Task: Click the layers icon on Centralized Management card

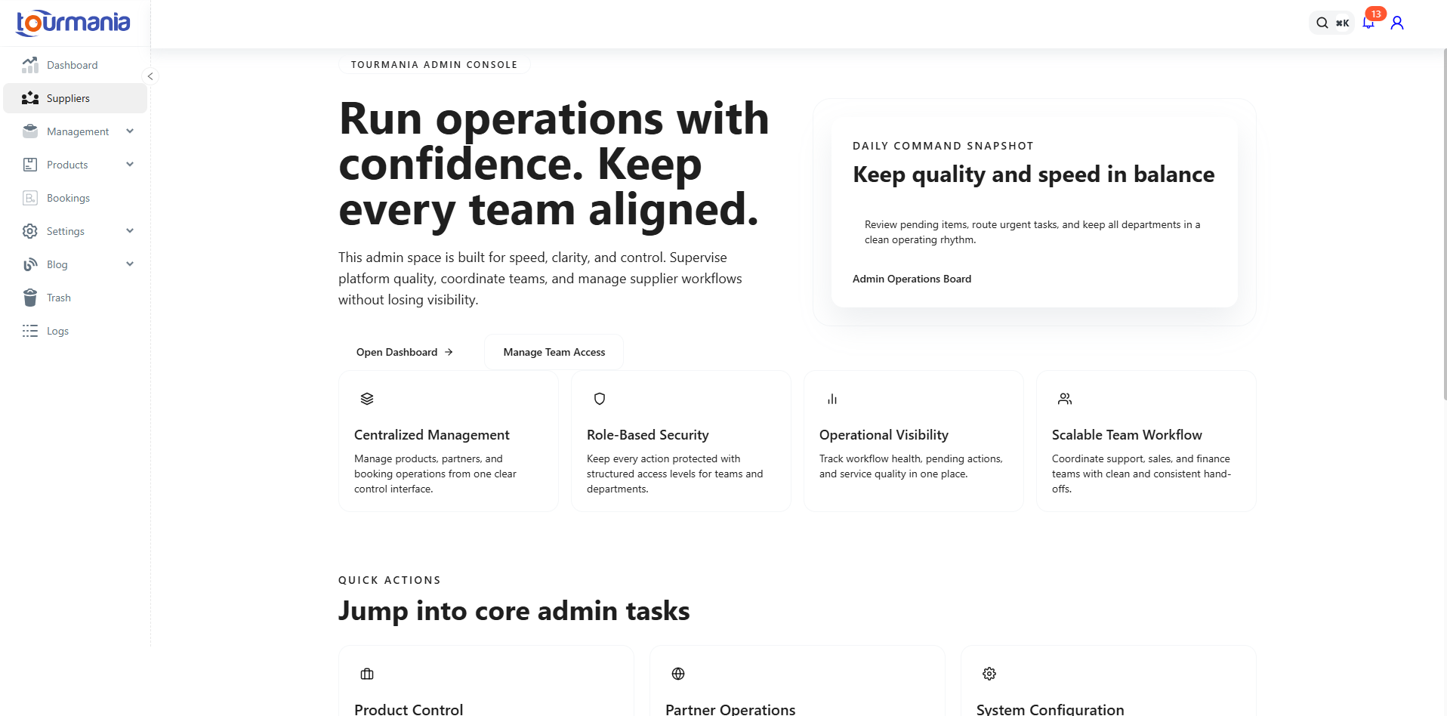Action: [x=367, y=399]
